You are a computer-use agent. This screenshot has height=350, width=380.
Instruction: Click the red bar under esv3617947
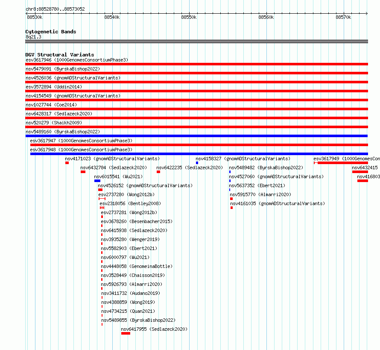199,145
